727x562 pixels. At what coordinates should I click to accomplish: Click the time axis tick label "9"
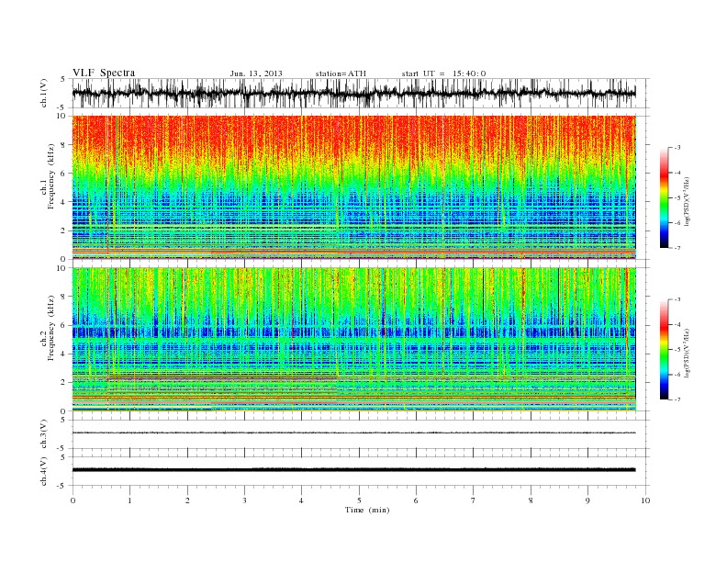[587, 500]
